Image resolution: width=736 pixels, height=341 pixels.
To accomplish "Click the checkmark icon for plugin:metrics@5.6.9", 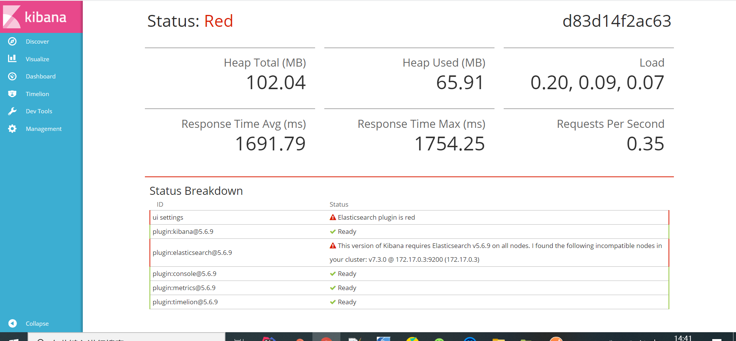I will point(333,288).
